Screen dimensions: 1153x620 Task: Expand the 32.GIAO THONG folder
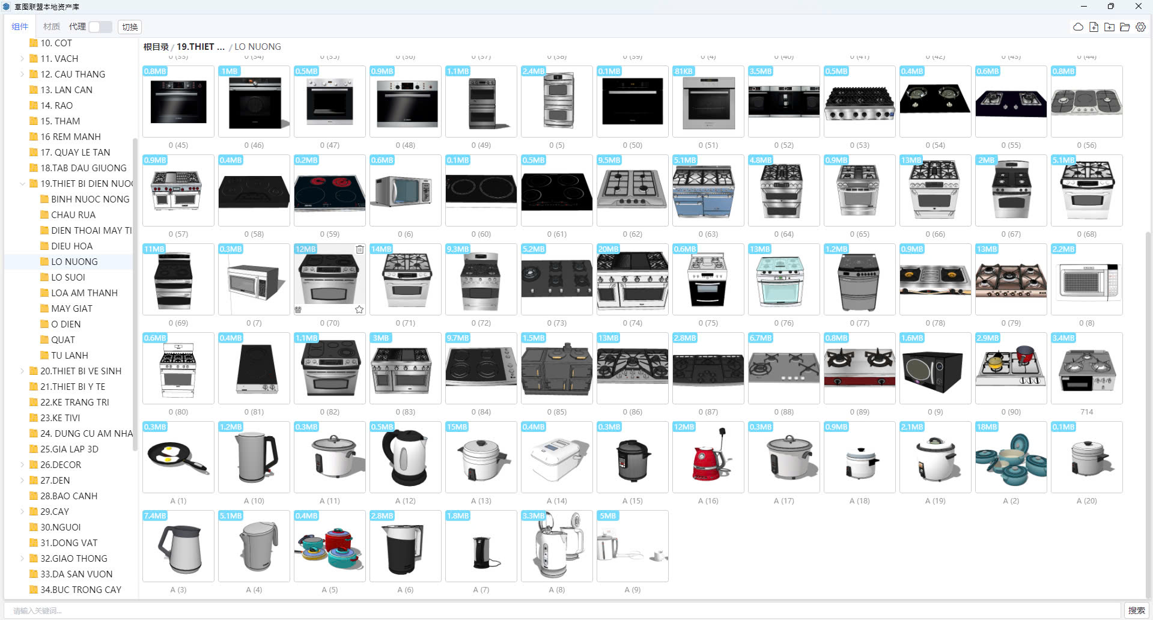point(22,559)
